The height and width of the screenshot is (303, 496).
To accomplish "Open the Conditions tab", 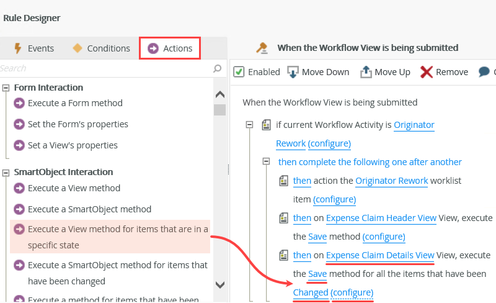I will pyautogui.click(x=101, y=48).
